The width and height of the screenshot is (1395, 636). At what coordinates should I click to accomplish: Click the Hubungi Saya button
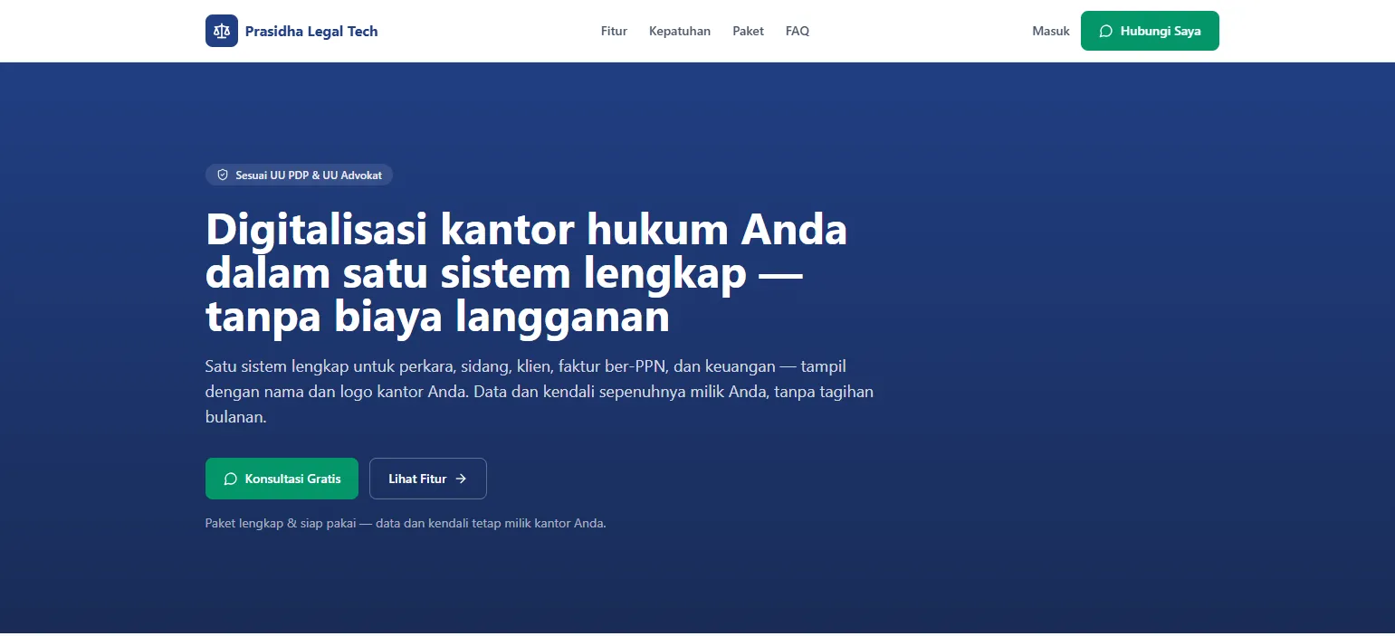click(1150, 31)
